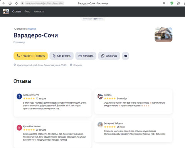Click the Краснодарский край address text

point(42,65)
